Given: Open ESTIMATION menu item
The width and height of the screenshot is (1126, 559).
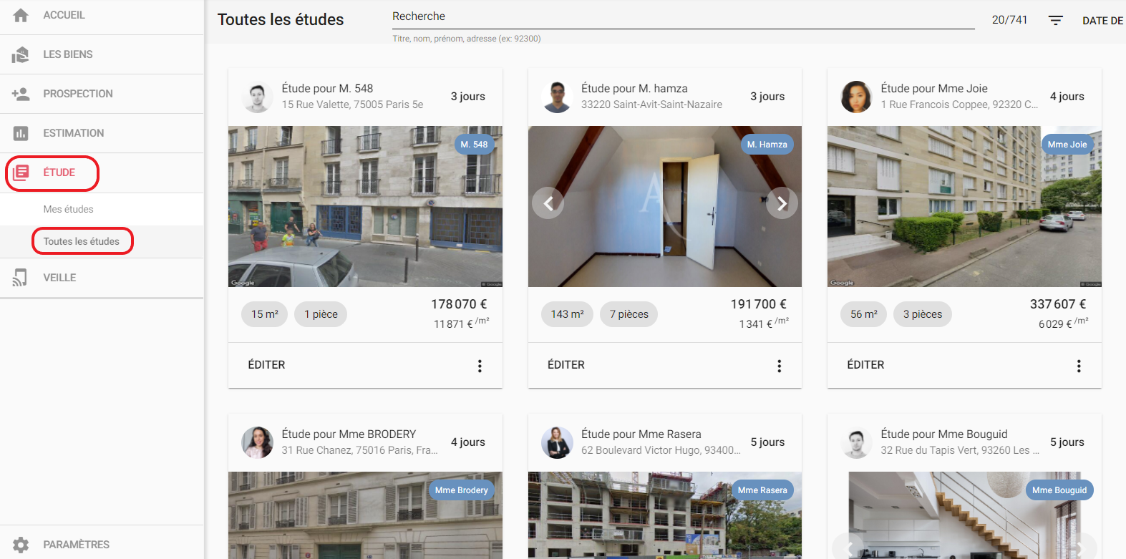Looking at the screenshot, I should (102, 133).
